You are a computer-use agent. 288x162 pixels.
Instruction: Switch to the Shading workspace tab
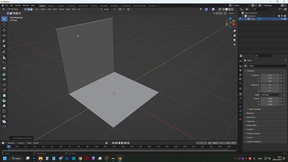tap(94, 6)
